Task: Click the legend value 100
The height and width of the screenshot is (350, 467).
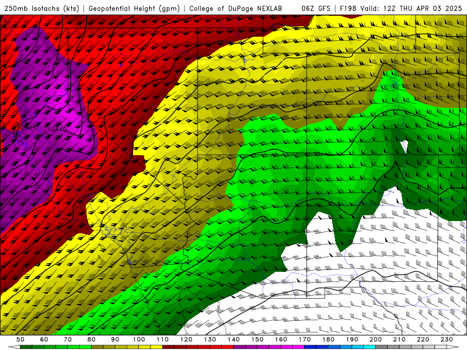Action: coord(139,339)
